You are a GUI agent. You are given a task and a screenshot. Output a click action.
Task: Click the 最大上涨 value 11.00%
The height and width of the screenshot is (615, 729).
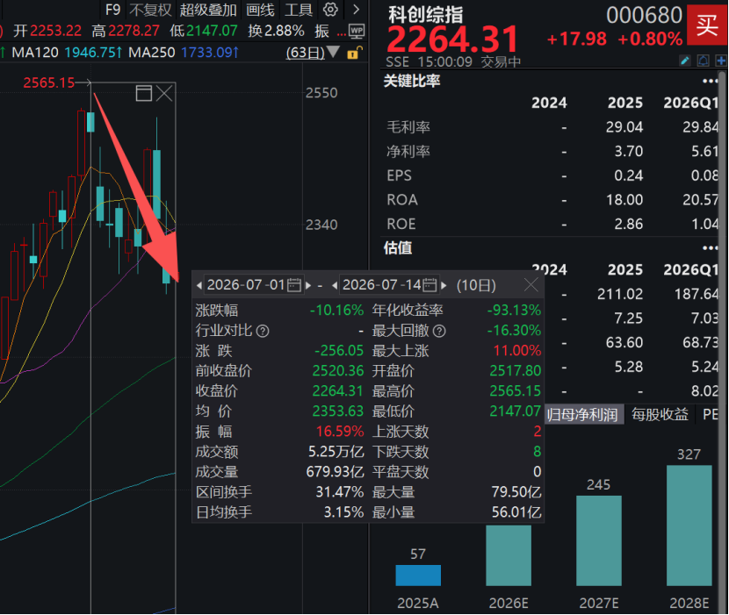click(517, 351)
